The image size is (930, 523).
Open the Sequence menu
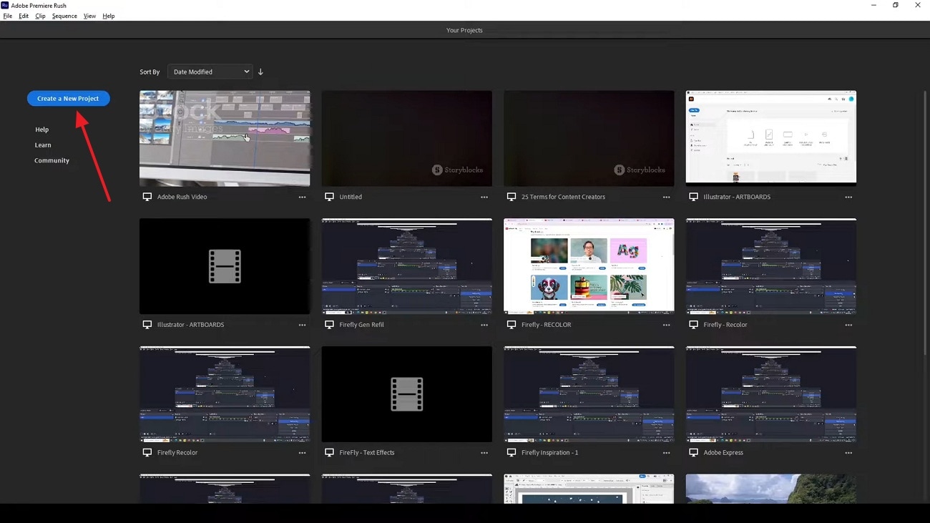tap(64, 16)
